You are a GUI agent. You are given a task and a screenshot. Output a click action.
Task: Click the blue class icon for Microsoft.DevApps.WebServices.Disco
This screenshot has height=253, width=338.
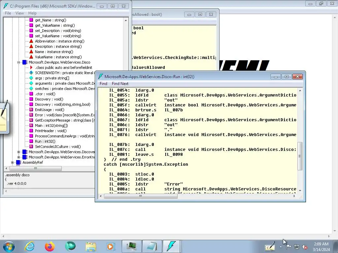point(25,62)
